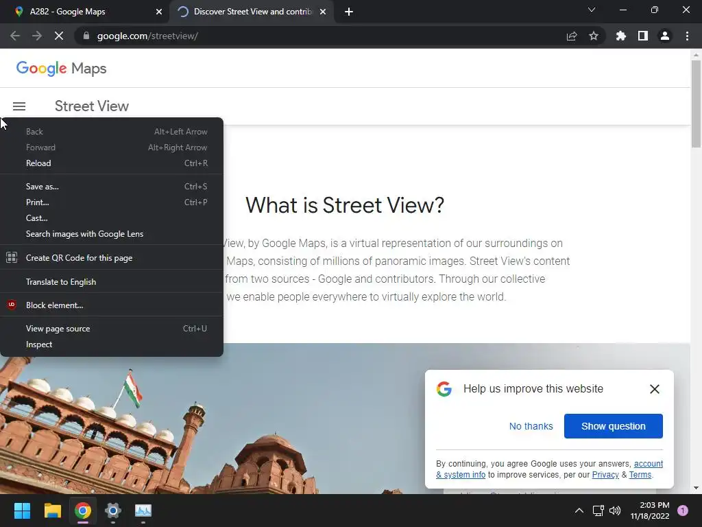Choose Save as... in the context menu
This screenshot has width=702, height=527.
coord(112,187)
